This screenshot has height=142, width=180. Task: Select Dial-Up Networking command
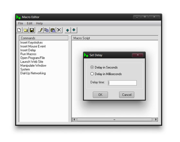pyautogui.click(x=33, y=73)
